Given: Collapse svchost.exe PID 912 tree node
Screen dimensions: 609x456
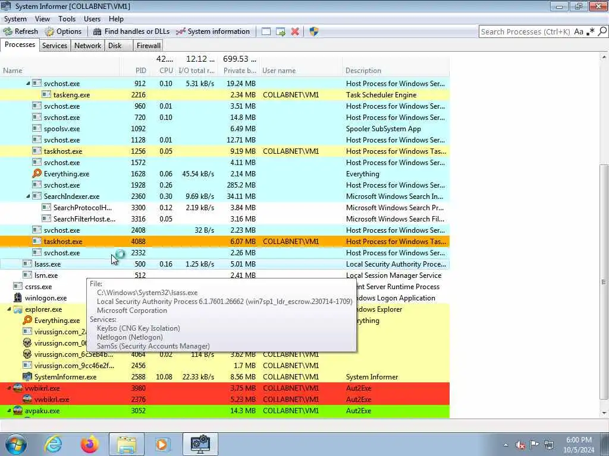Looking at the screenshot, I should [x=28, y=83].
